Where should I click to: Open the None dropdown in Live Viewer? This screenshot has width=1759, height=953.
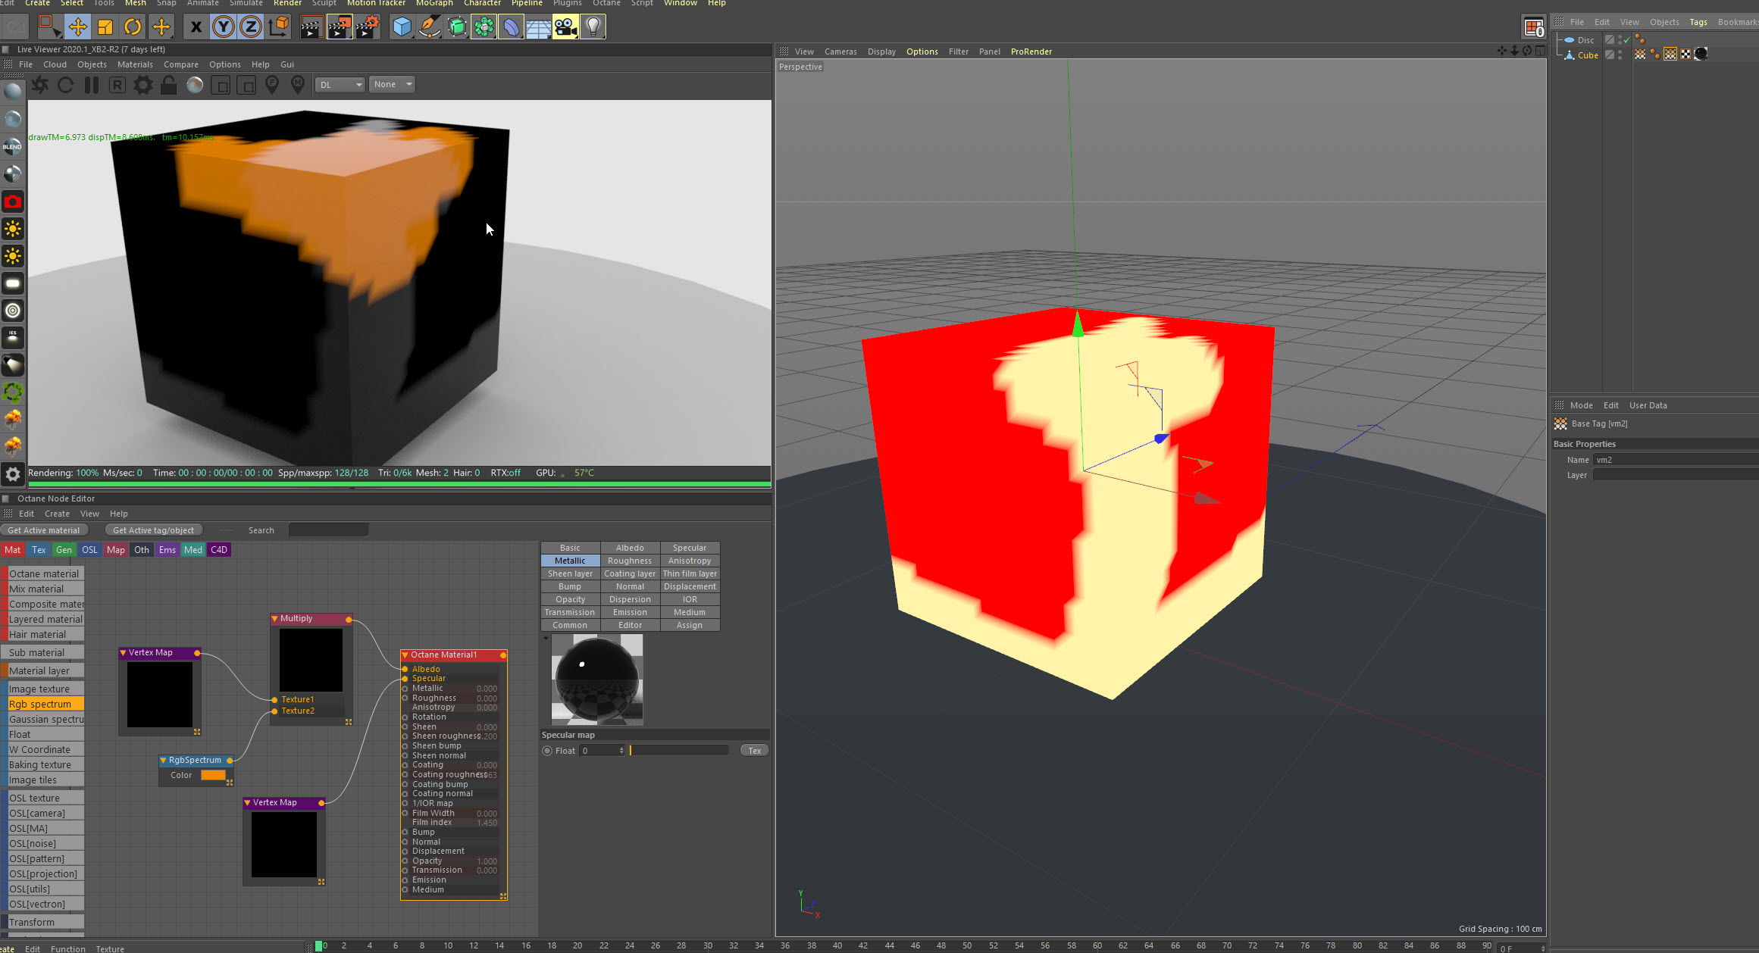coord(392,85)
